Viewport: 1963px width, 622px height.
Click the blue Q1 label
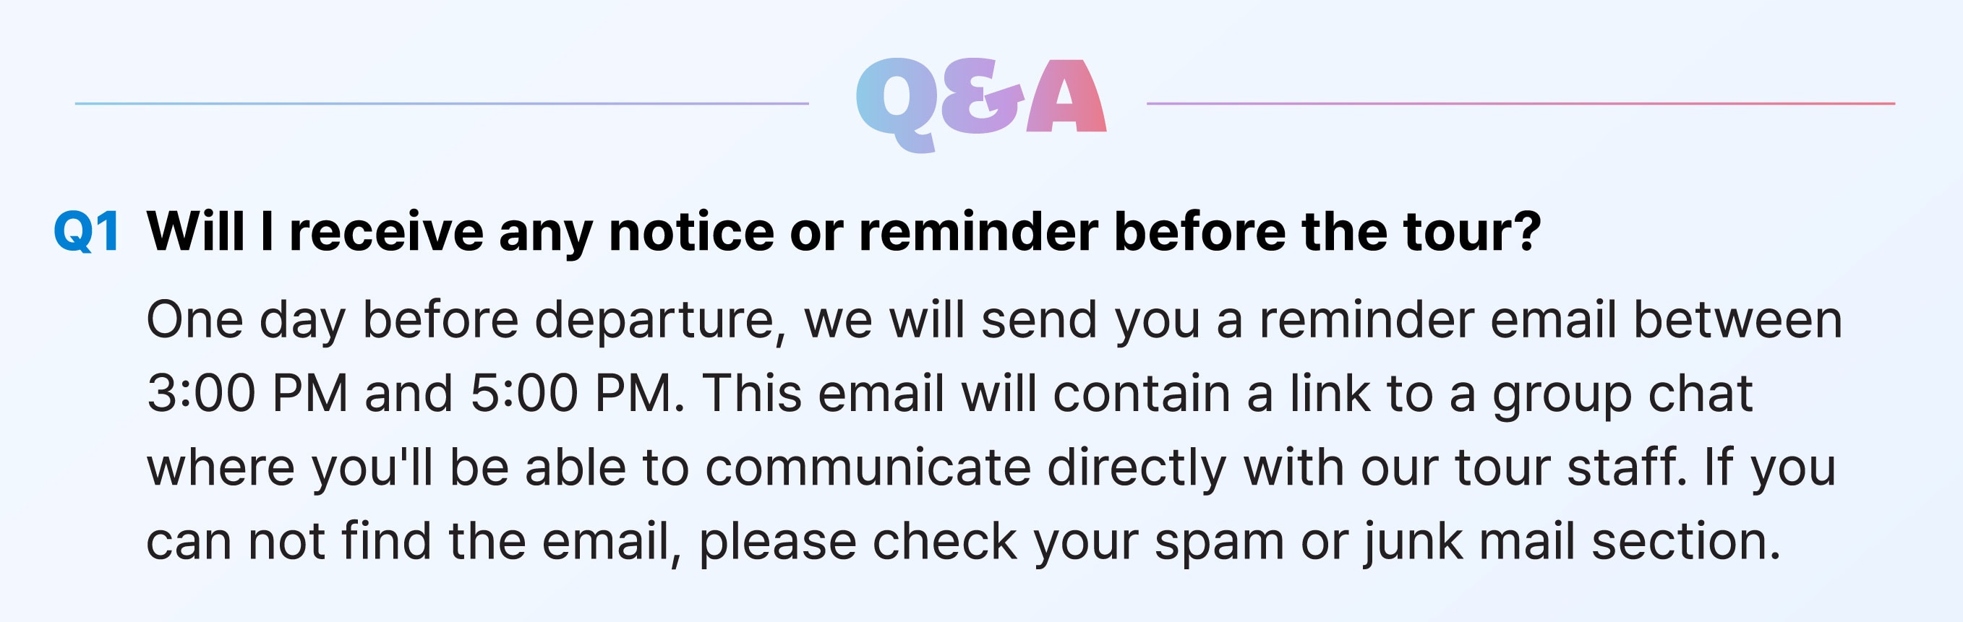87,231
